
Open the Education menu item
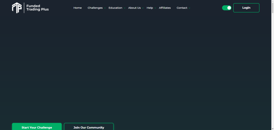(x=115, y=8)
